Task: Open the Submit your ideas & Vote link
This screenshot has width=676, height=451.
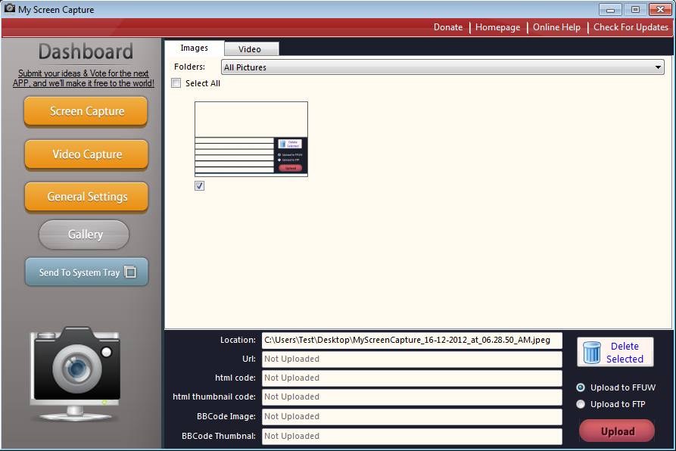Action: point(83,79)
